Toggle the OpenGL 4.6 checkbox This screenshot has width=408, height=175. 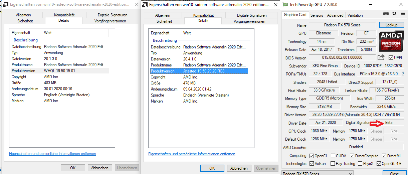click(x=379, y=164)
